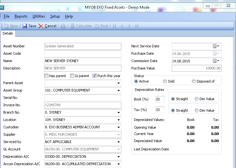Click the Post button label
The height and width of the screenshot is (168, 236).
click(x=104, y=26)
